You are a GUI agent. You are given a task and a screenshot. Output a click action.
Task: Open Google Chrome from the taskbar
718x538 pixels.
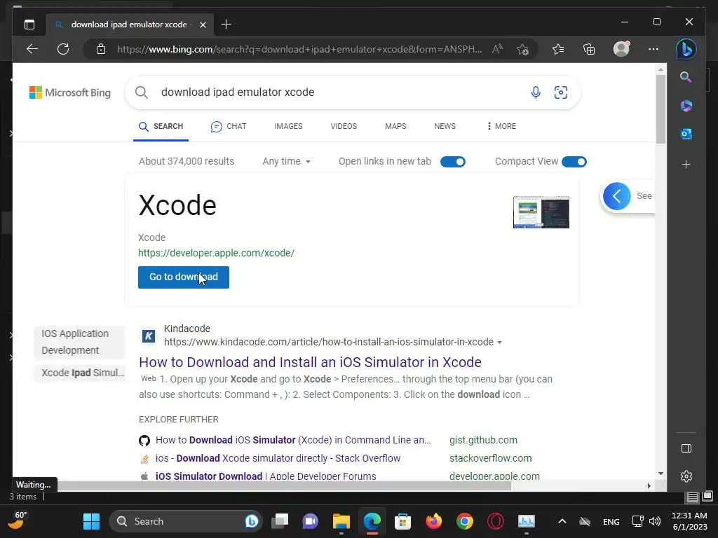click(465, 521)
